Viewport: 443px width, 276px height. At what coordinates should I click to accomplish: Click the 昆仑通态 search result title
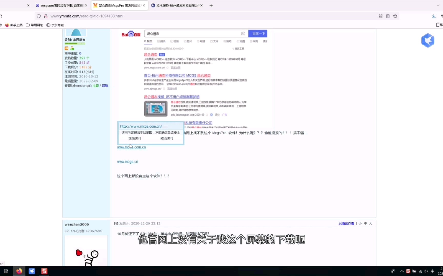[x=150, y=54]
